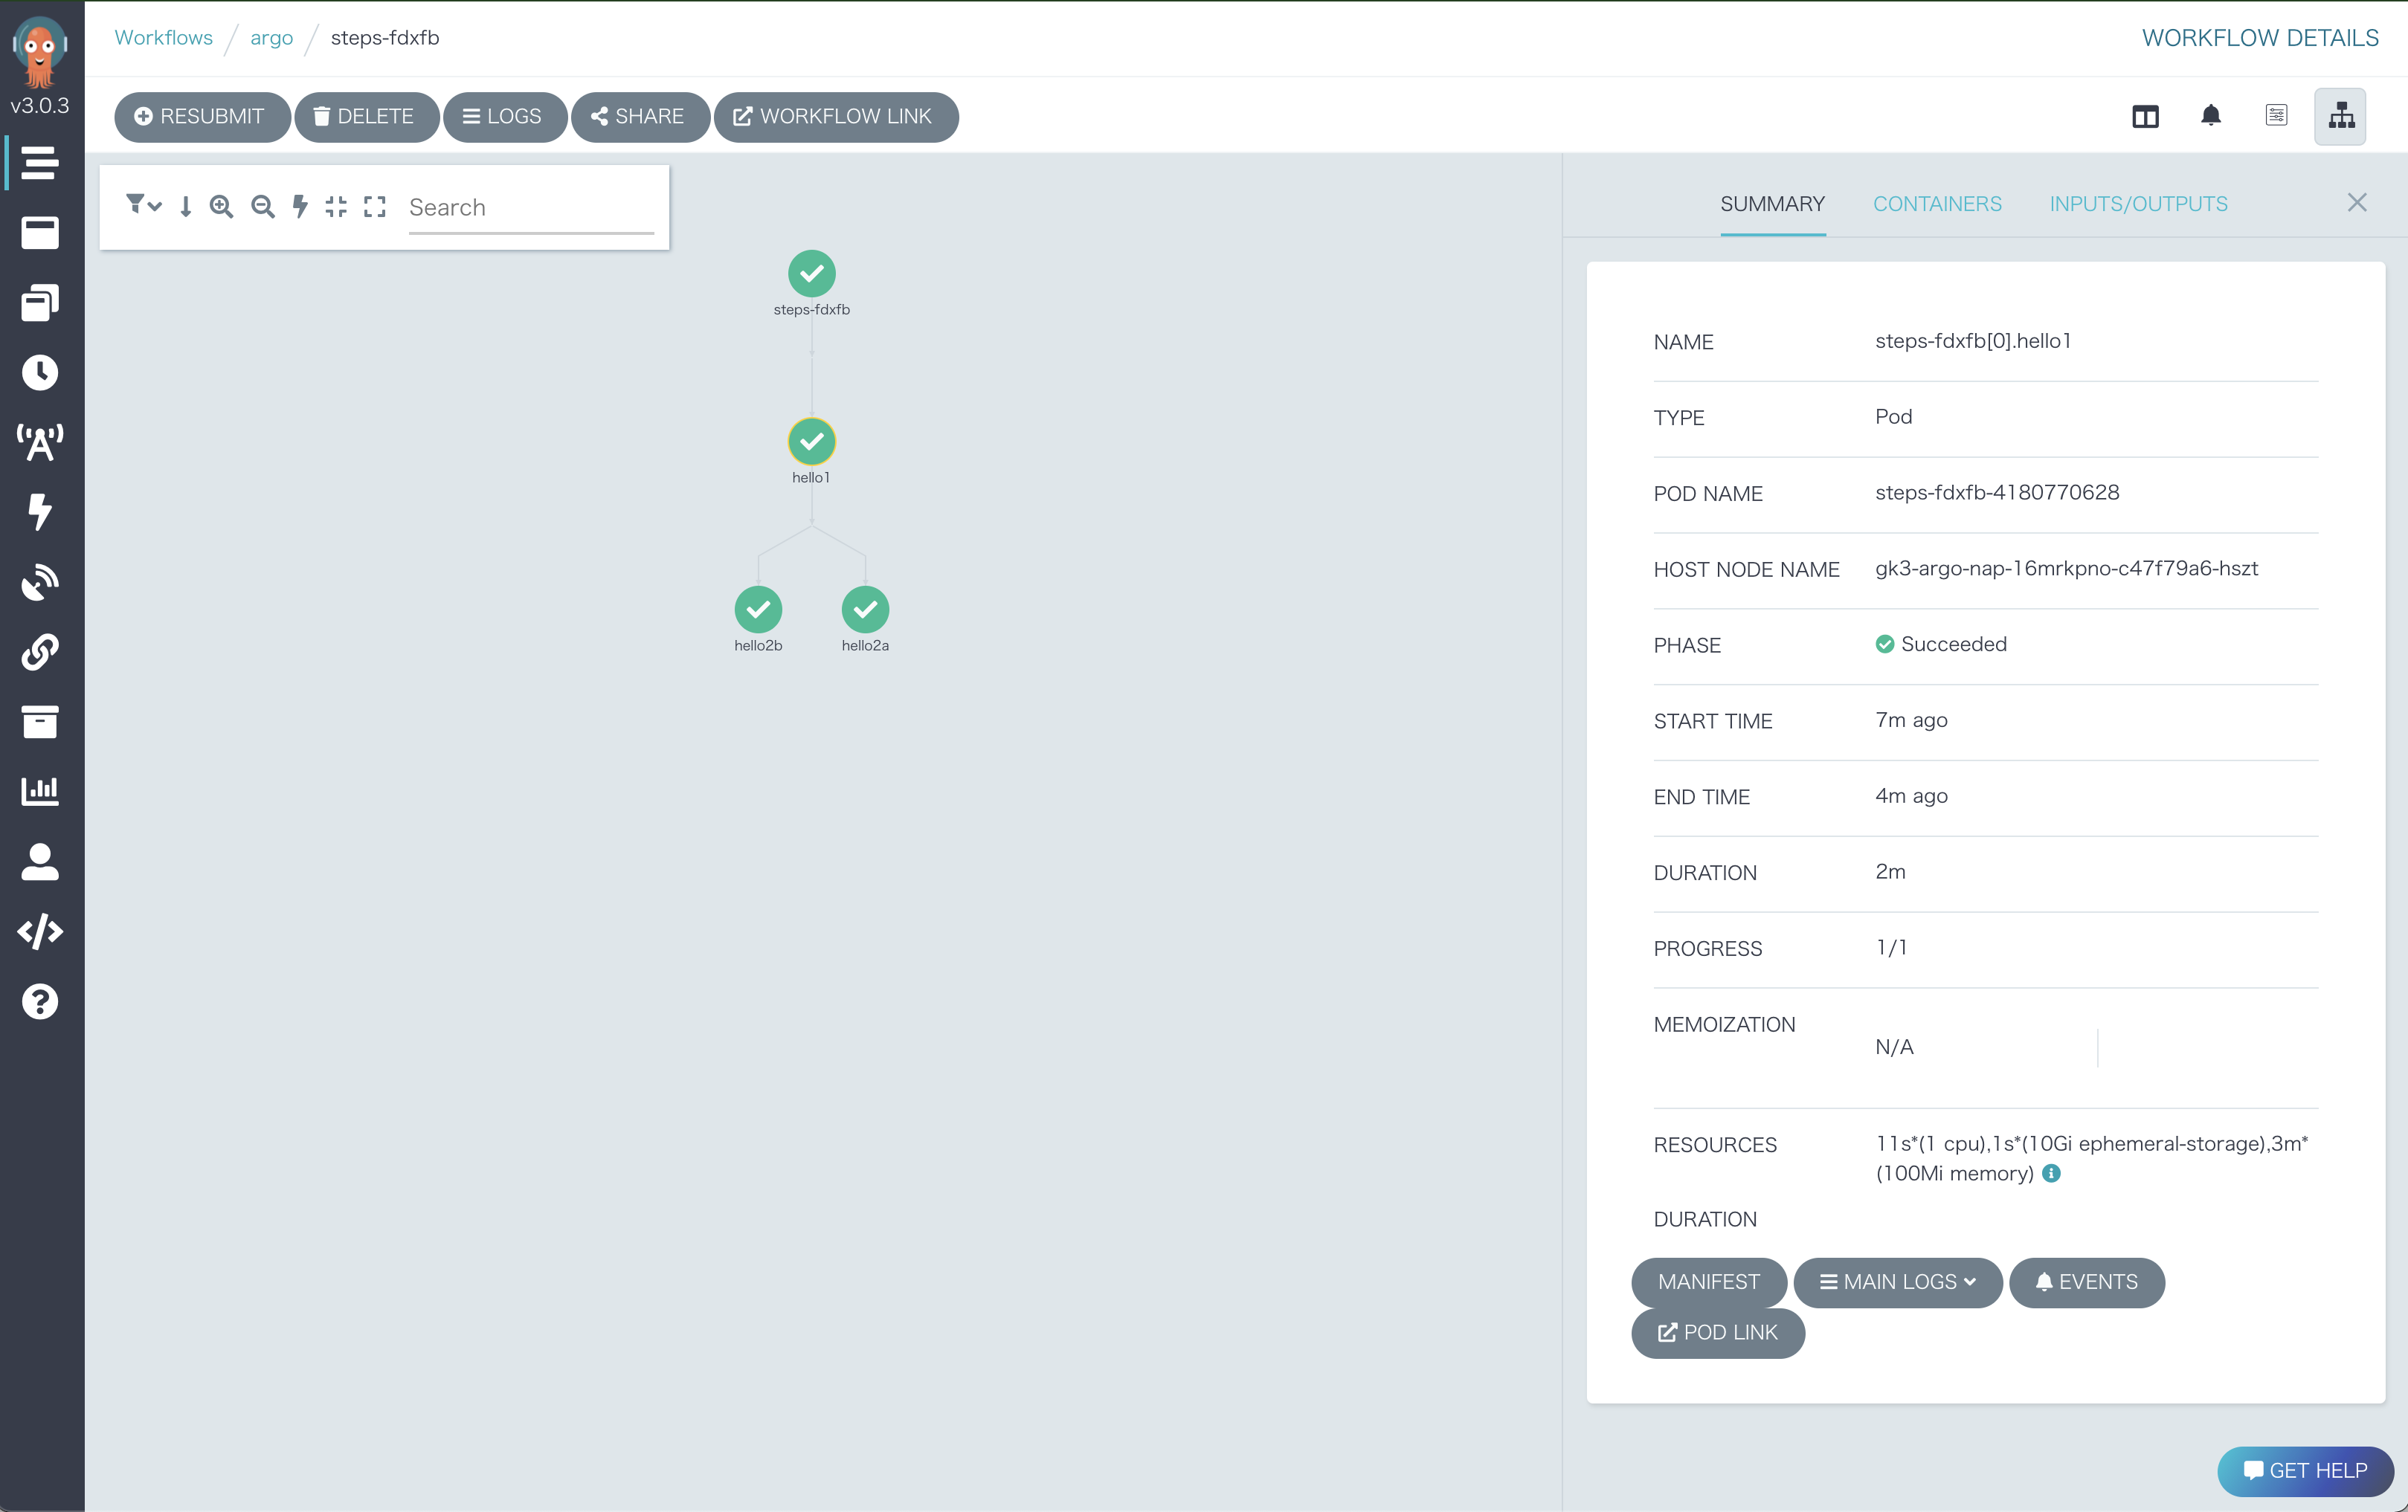Screen dimensions: 2408x1512
Task: Click the fullscreen expand icon in graph toolbar
Action: point(375,207)
